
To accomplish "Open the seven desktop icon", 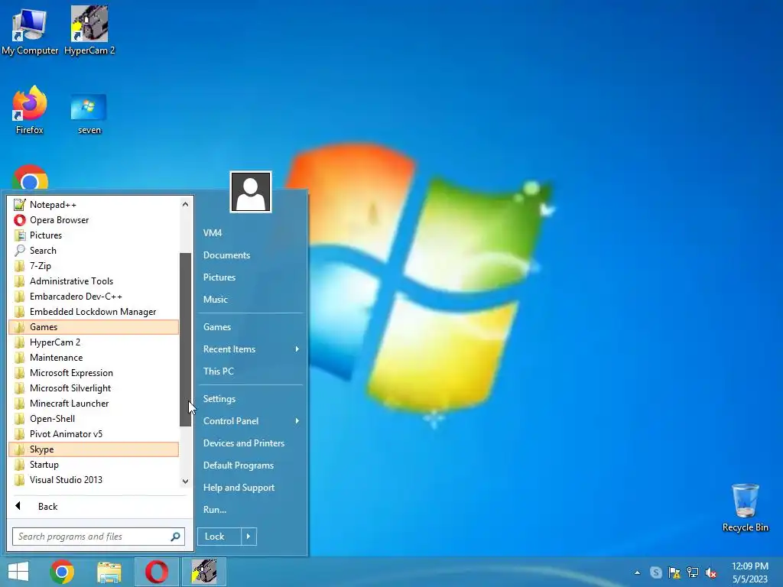I will (x=89, y=113).
